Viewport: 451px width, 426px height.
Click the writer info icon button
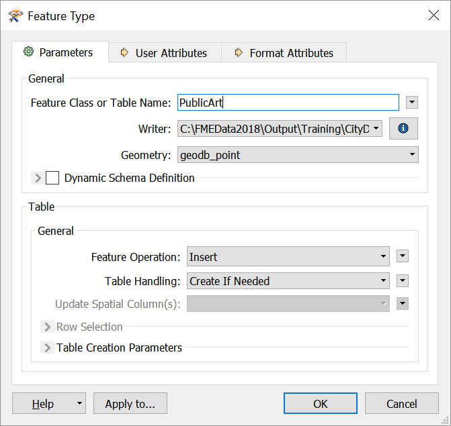403,128
